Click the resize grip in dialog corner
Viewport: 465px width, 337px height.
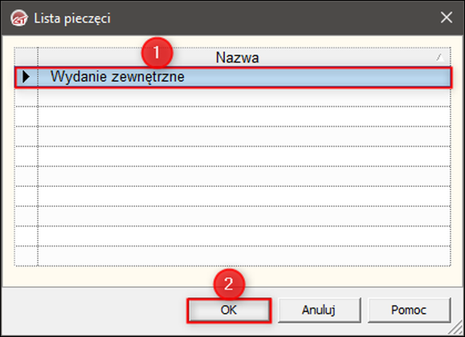tap(457, 329)
